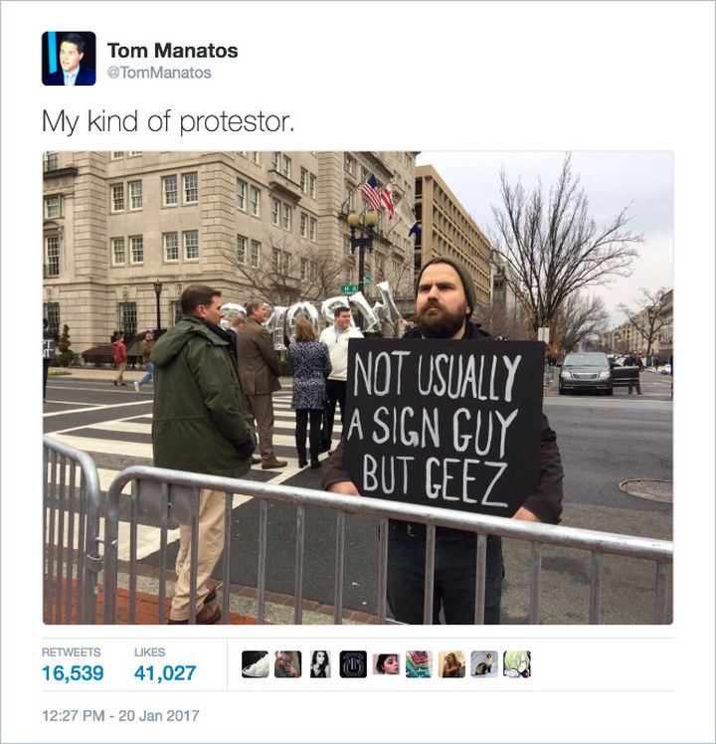Click the RETWEETS label
Screen dimensions: 716x744
click(72, 651)
